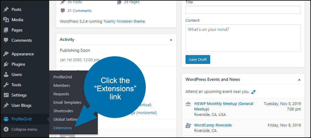This screenshot has height=138, width=311.
Task: Collapse the Activity panel with its arrow
Action: [171, 40]
